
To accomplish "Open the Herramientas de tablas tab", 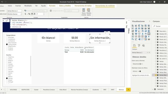I will point(83,6).
